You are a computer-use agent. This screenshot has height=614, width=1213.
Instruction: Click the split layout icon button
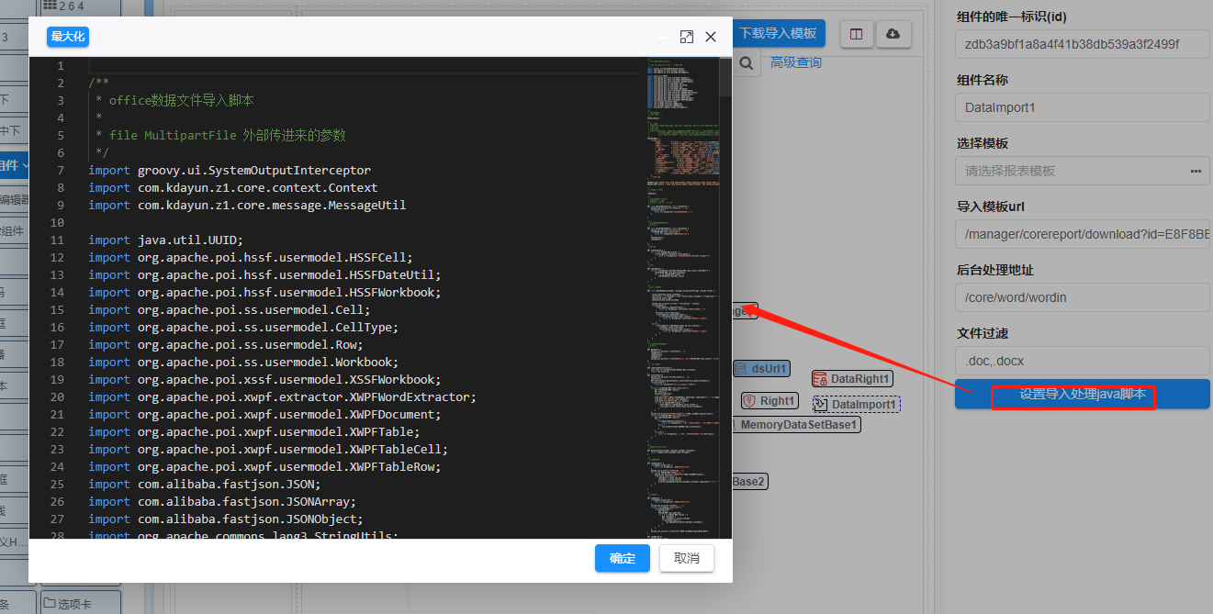(856, 34)
